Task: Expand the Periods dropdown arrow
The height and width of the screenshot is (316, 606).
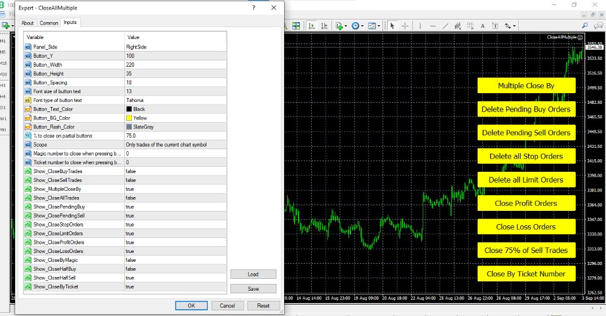Action: 362,26
